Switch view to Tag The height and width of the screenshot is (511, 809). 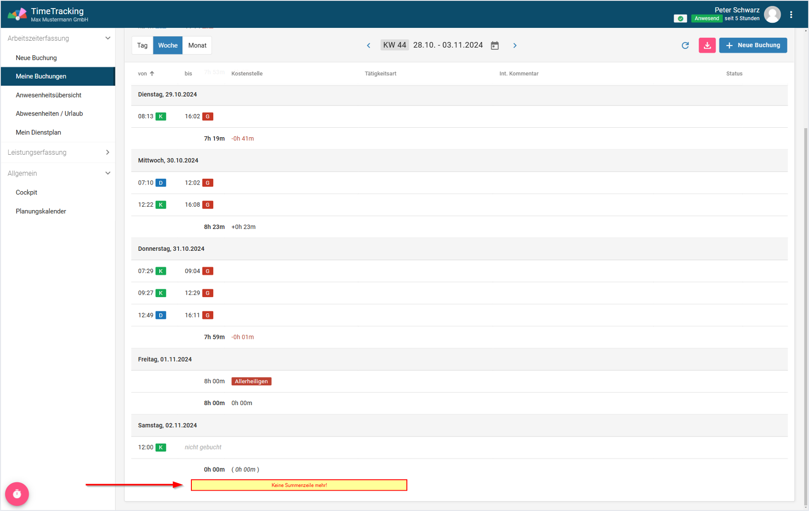point(142,45)
